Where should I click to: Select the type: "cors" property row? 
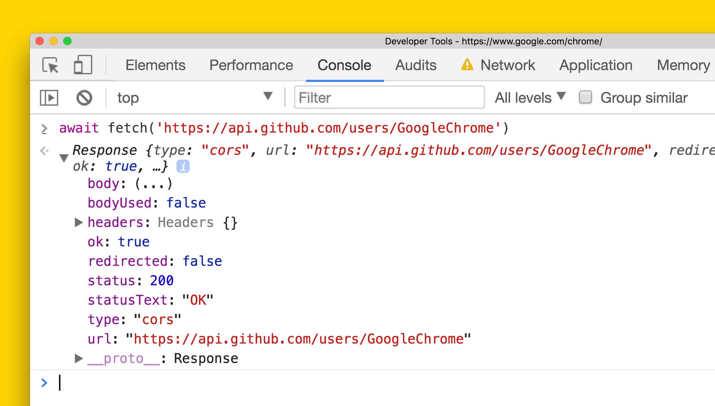click(x=134, y=319)
